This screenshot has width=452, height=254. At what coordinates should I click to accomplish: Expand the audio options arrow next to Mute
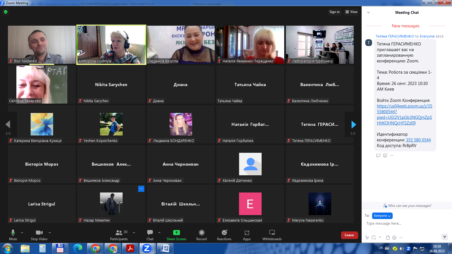(x=22, y=233)
